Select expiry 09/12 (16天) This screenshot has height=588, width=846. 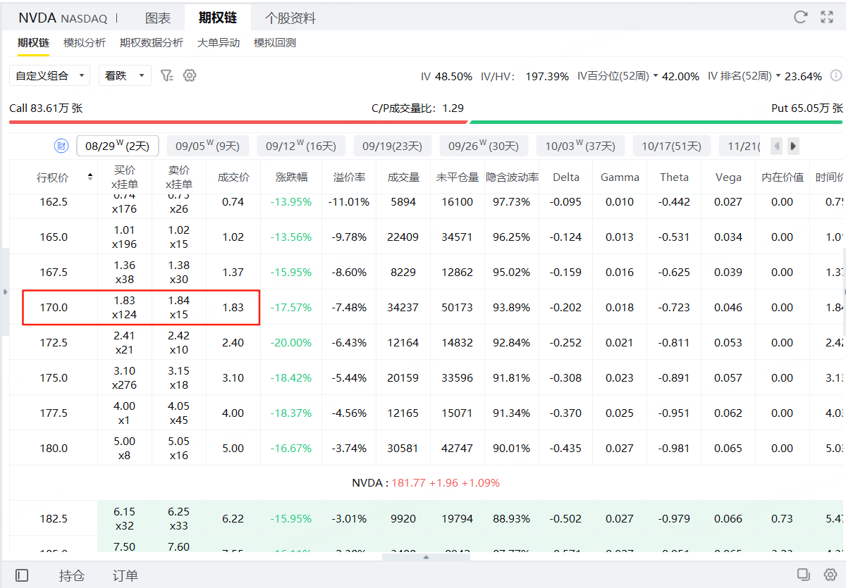click(301, 146)
